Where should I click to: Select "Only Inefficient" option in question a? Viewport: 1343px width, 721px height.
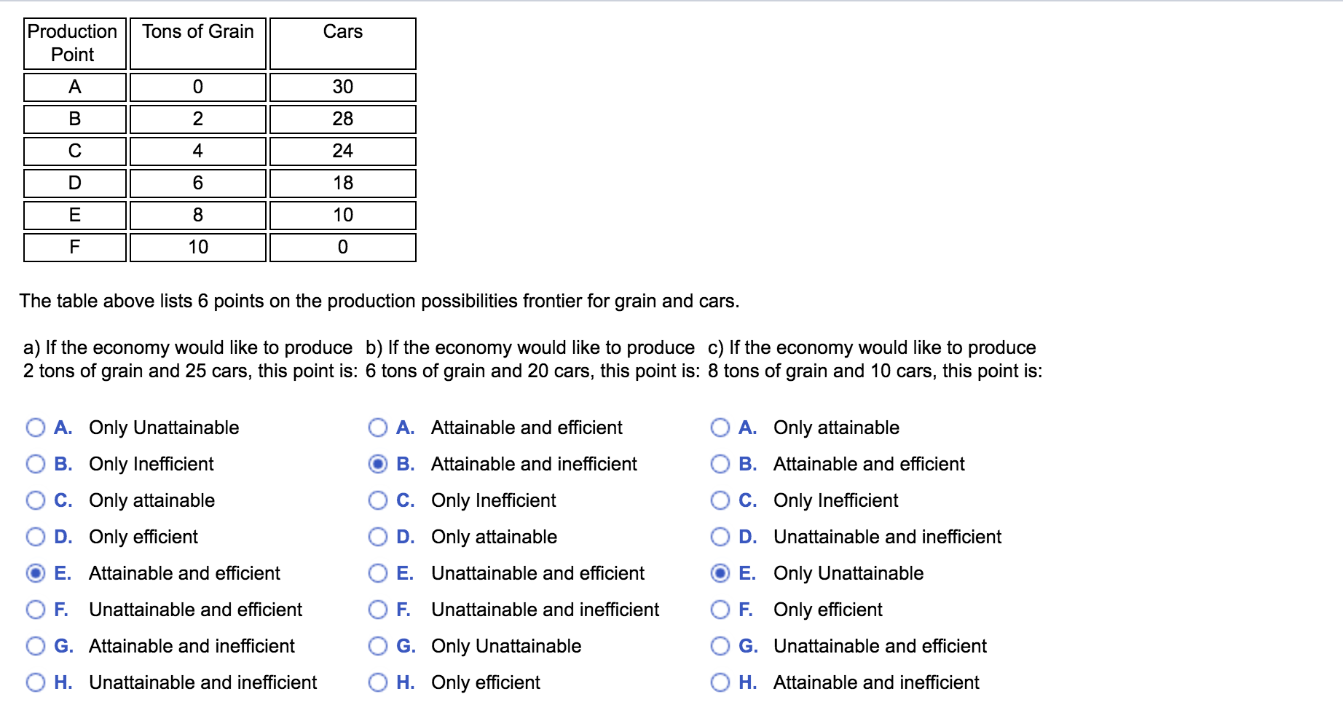pyautogui.click(x=35, y=464)
